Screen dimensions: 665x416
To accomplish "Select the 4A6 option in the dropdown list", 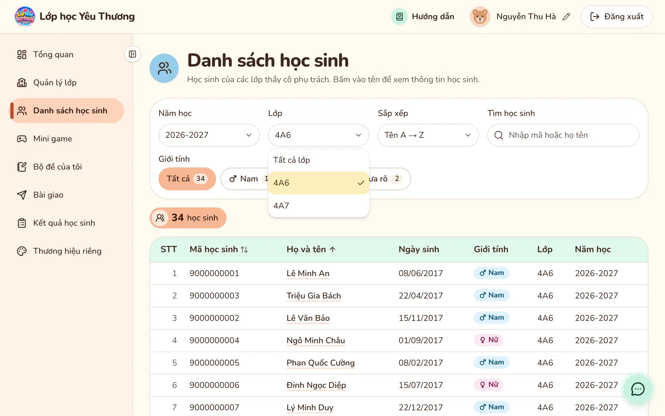I will coord(319,183).
